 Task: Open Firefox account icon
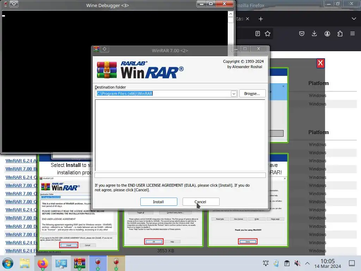coord(327,34)
